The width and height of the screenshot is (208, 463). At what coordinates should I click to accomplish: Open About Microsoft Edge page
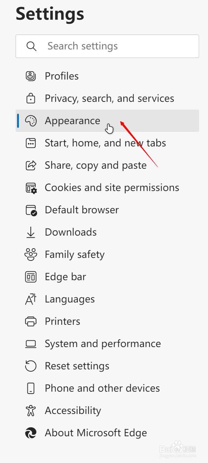108,433
